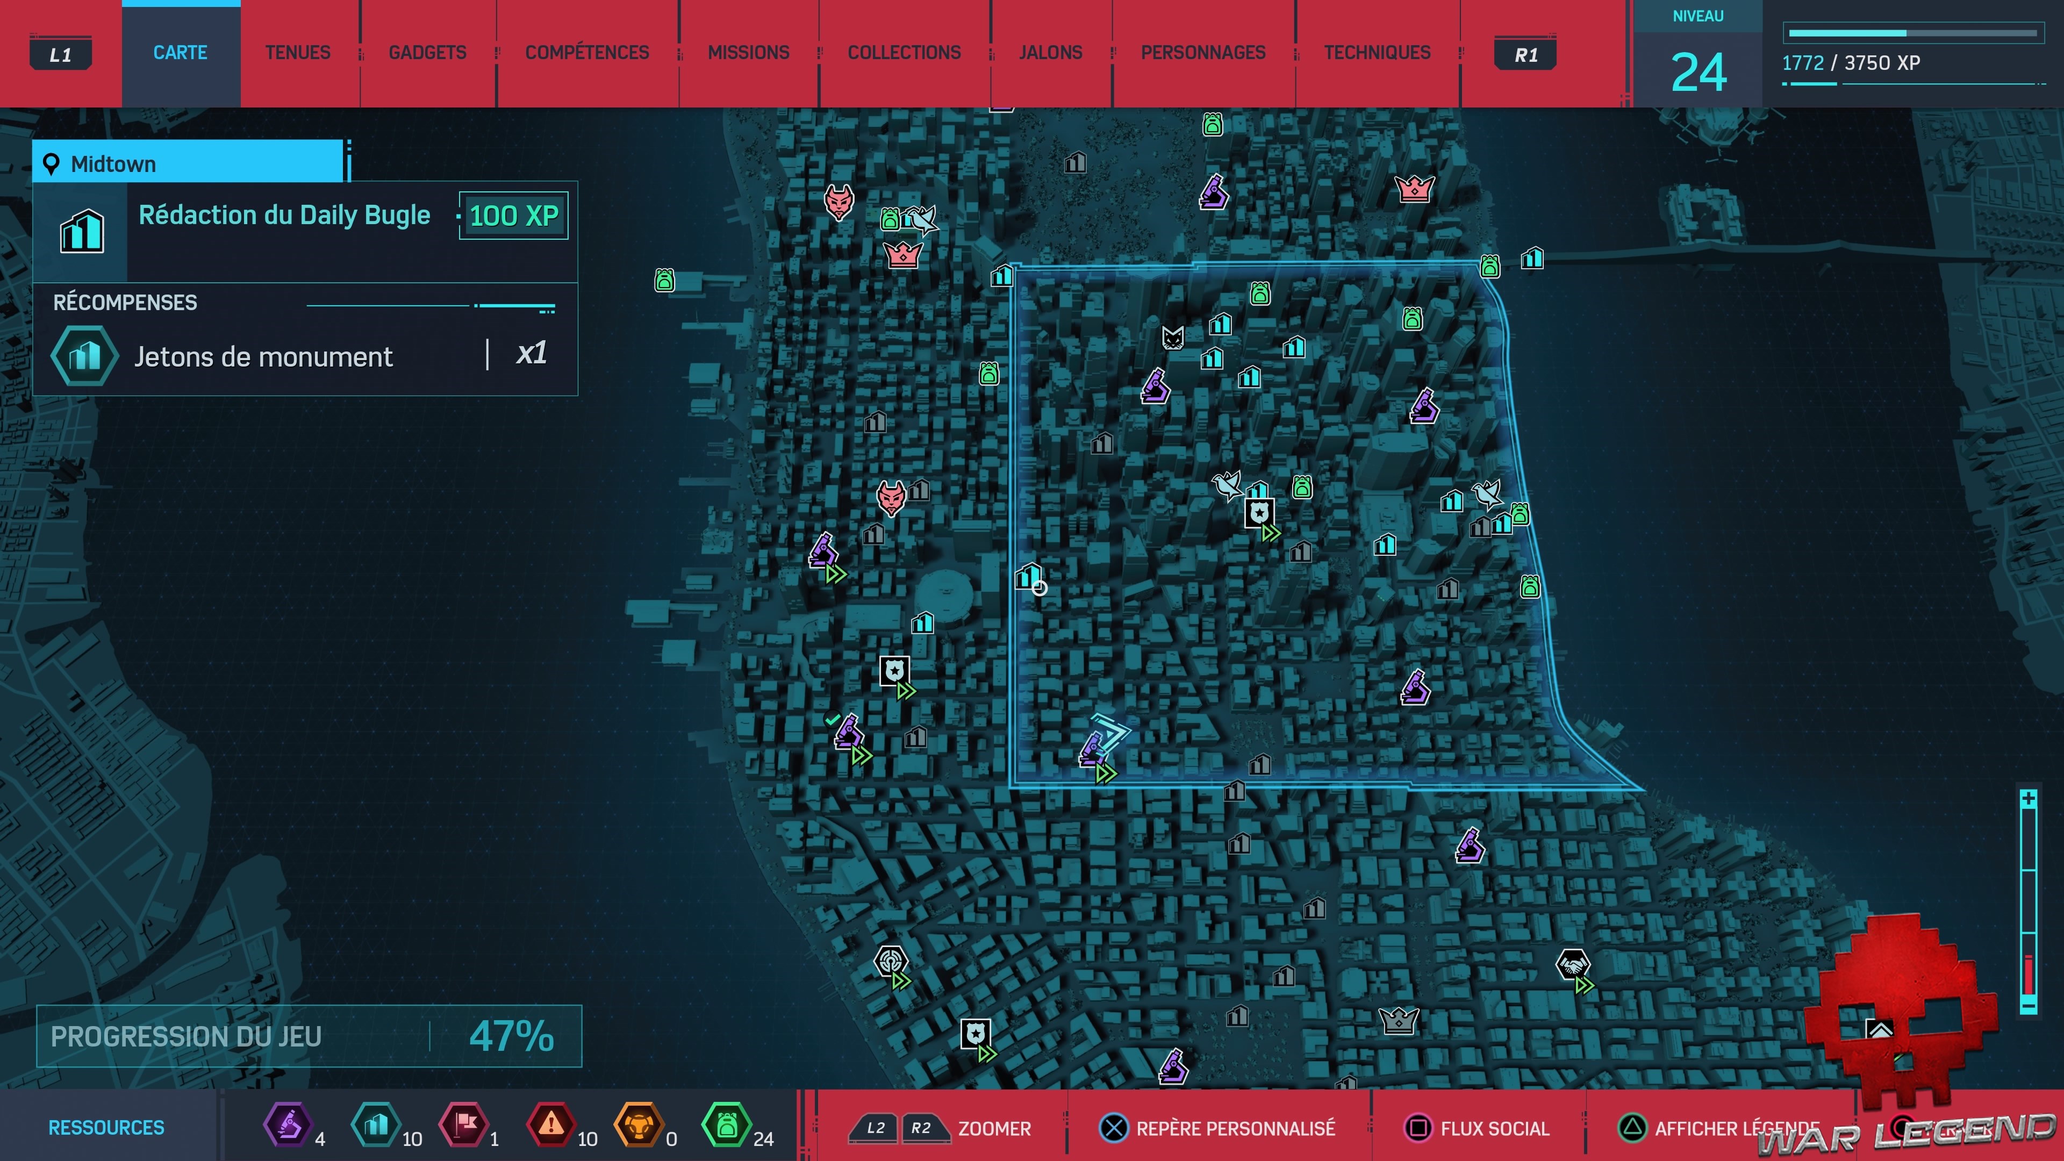Open the COMPÉTENCES tab
The image size is (2064, 1161).
click(586, 53)
